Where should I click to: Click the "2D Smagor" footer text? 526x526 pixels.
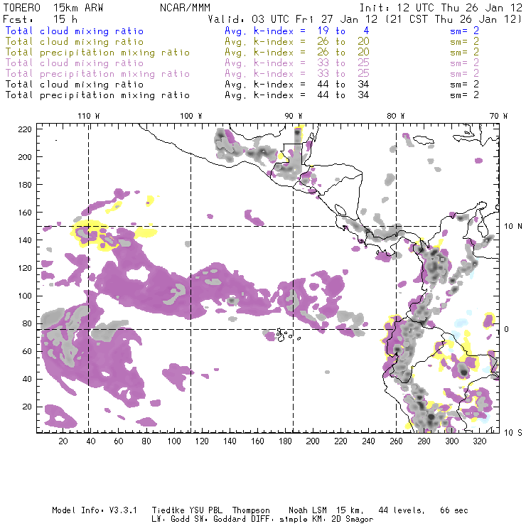[x=353, y=520]
